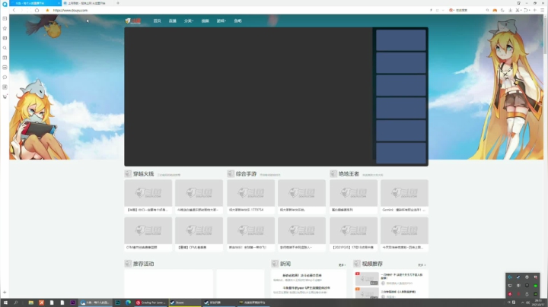Open the stream card titled Gemini
The width and height of the screenshot is (548, 307).
click(404, 196)
